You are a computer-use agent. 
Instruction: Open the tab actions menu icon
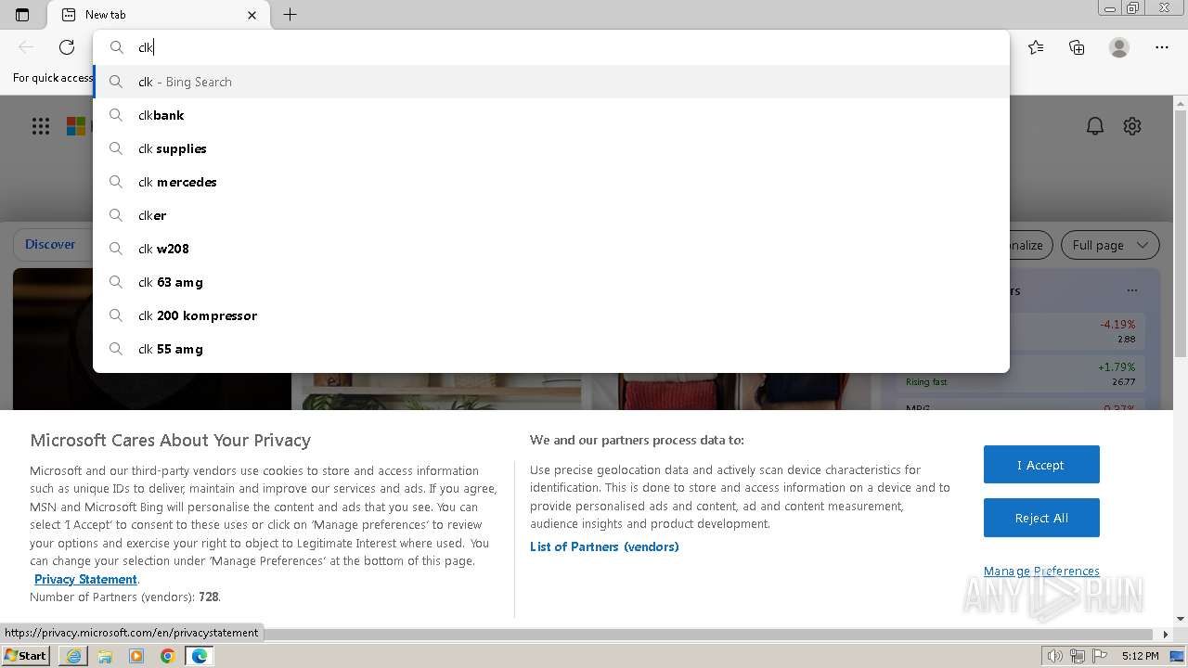22,15
